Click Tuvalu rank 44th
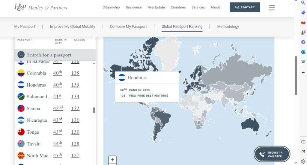The image size is (307, 165). [x=58, y=143]
